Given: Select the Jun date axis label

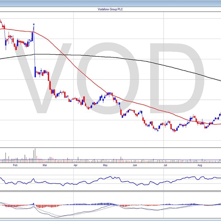Looking at the screenshot, I should tap(135, 165).
